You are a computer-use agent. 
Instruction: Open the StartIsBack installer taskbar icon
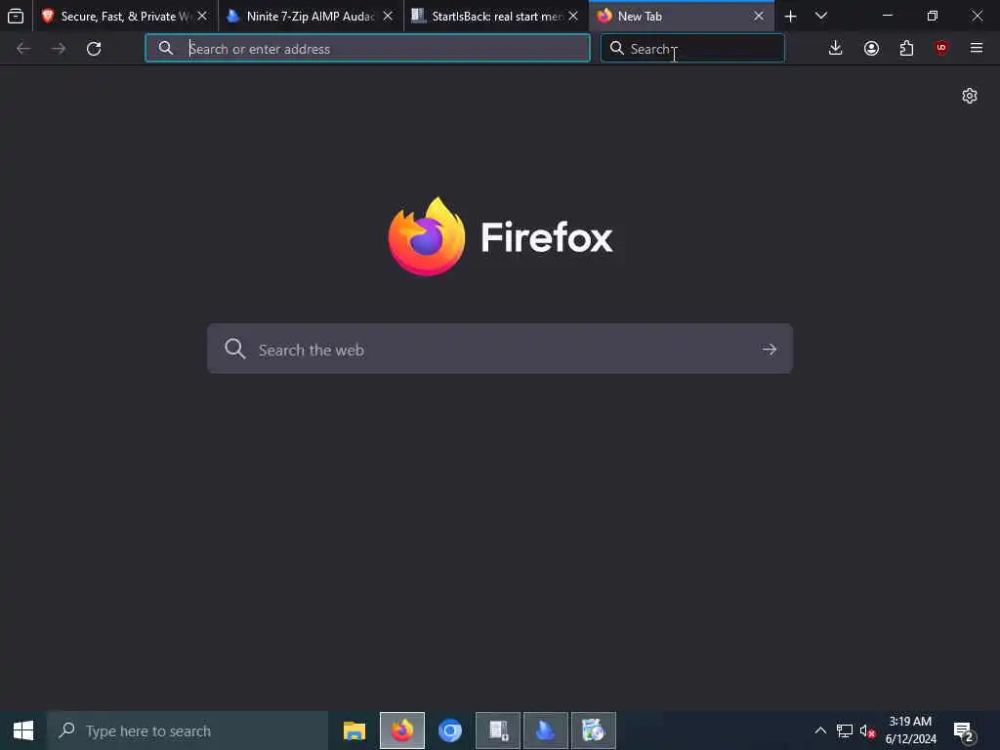(498, 730)
